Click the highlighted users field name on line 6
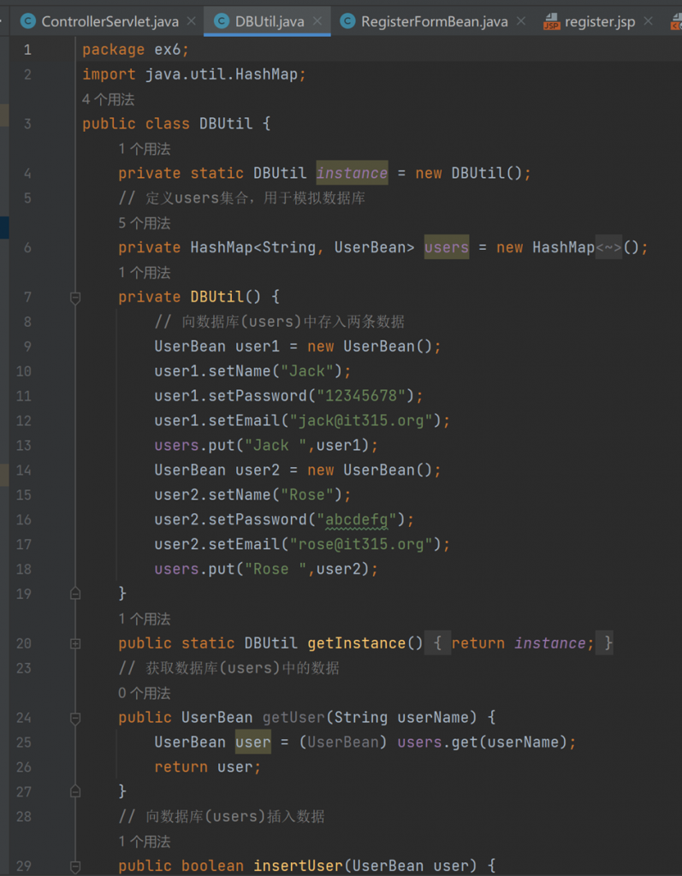Screen dimensions: 682x876 447,247
